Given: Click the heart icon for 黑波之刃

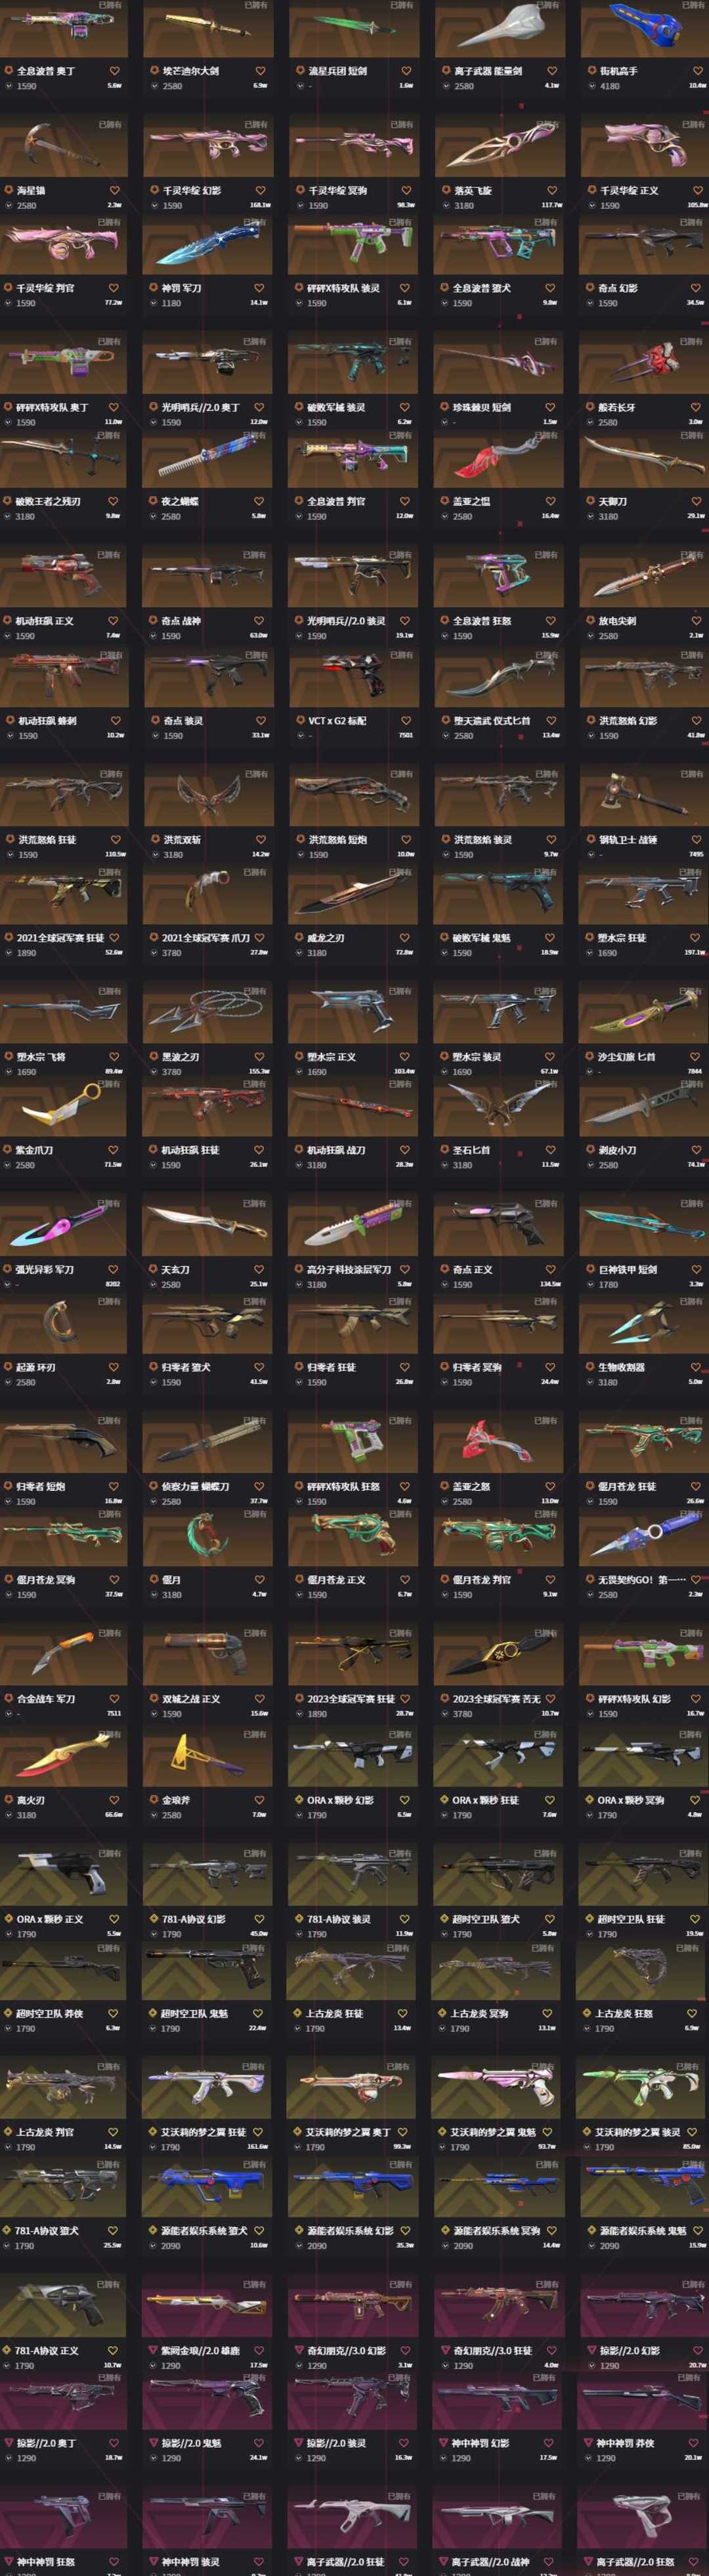Looking at the screenshot, I should tap(260, 1057).
